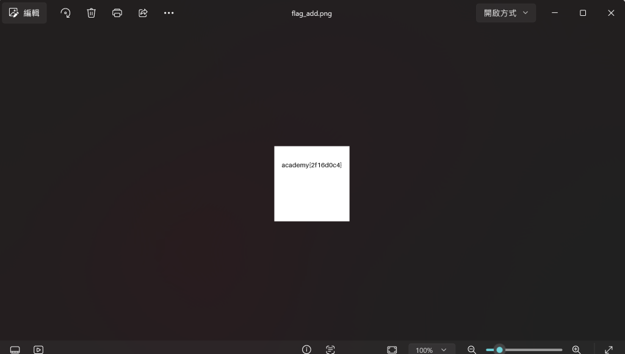This screenshot has width=625, height=354.
Task: Expand the 開啟方式 dropdown
Action: pyautogui.click(x=506, y=13)
